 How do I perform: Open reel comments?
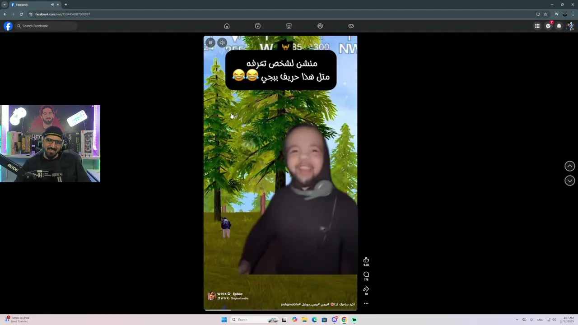coord(366,274)
